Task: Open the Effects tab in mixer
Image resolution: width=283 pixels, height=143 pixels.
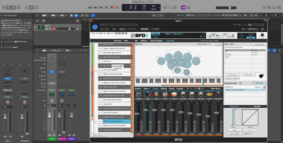Action: coord(164,89)
